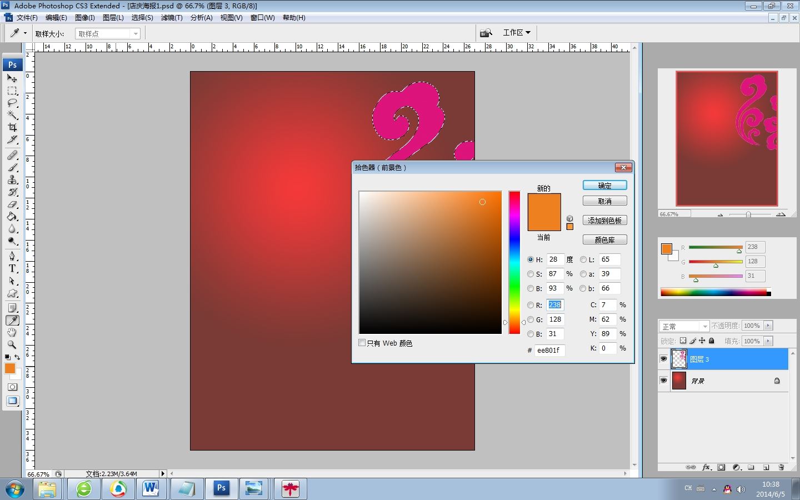The width and height of the screenshot is (800, 500).
Task: Select the L lab radio button
Action: pos(583,259)
